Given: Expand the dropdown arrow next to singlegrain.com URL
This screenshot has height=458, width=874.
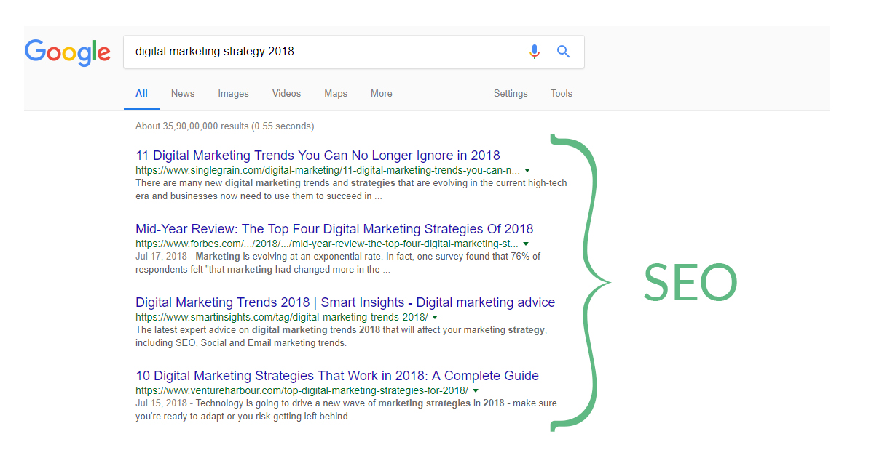Looking at the screenshot, I should 527,170.
